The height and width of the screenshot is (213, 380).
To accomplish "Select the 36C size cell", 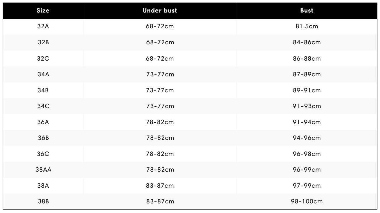I will [x=43, y=154].
